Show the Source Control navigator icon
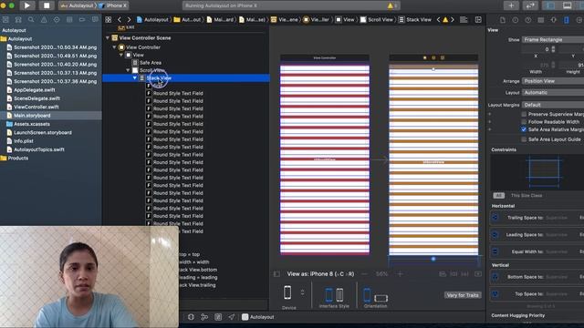The image size is (584, 328). click(x=18, y=20)
